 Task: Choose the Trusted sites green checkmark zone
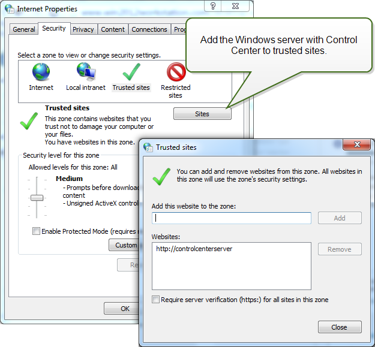click(x=131, y=72)
